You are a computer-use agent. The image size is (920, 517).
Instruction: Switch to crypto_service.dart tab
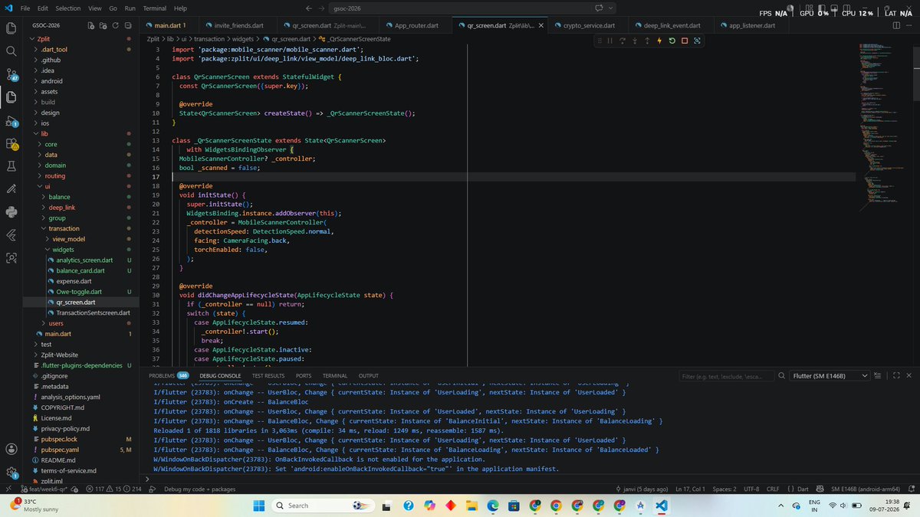click(589, 25)
